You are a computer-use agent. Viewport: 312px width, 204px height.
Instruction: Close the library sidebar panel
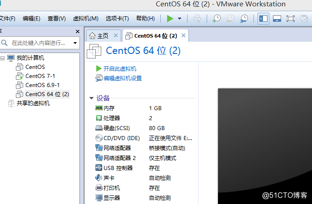pos(78,32)
